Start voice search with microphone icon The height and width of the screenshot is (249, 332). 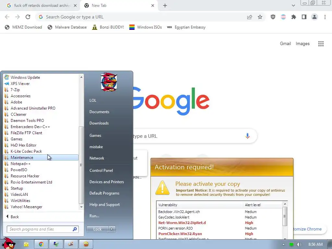(247, 136)
